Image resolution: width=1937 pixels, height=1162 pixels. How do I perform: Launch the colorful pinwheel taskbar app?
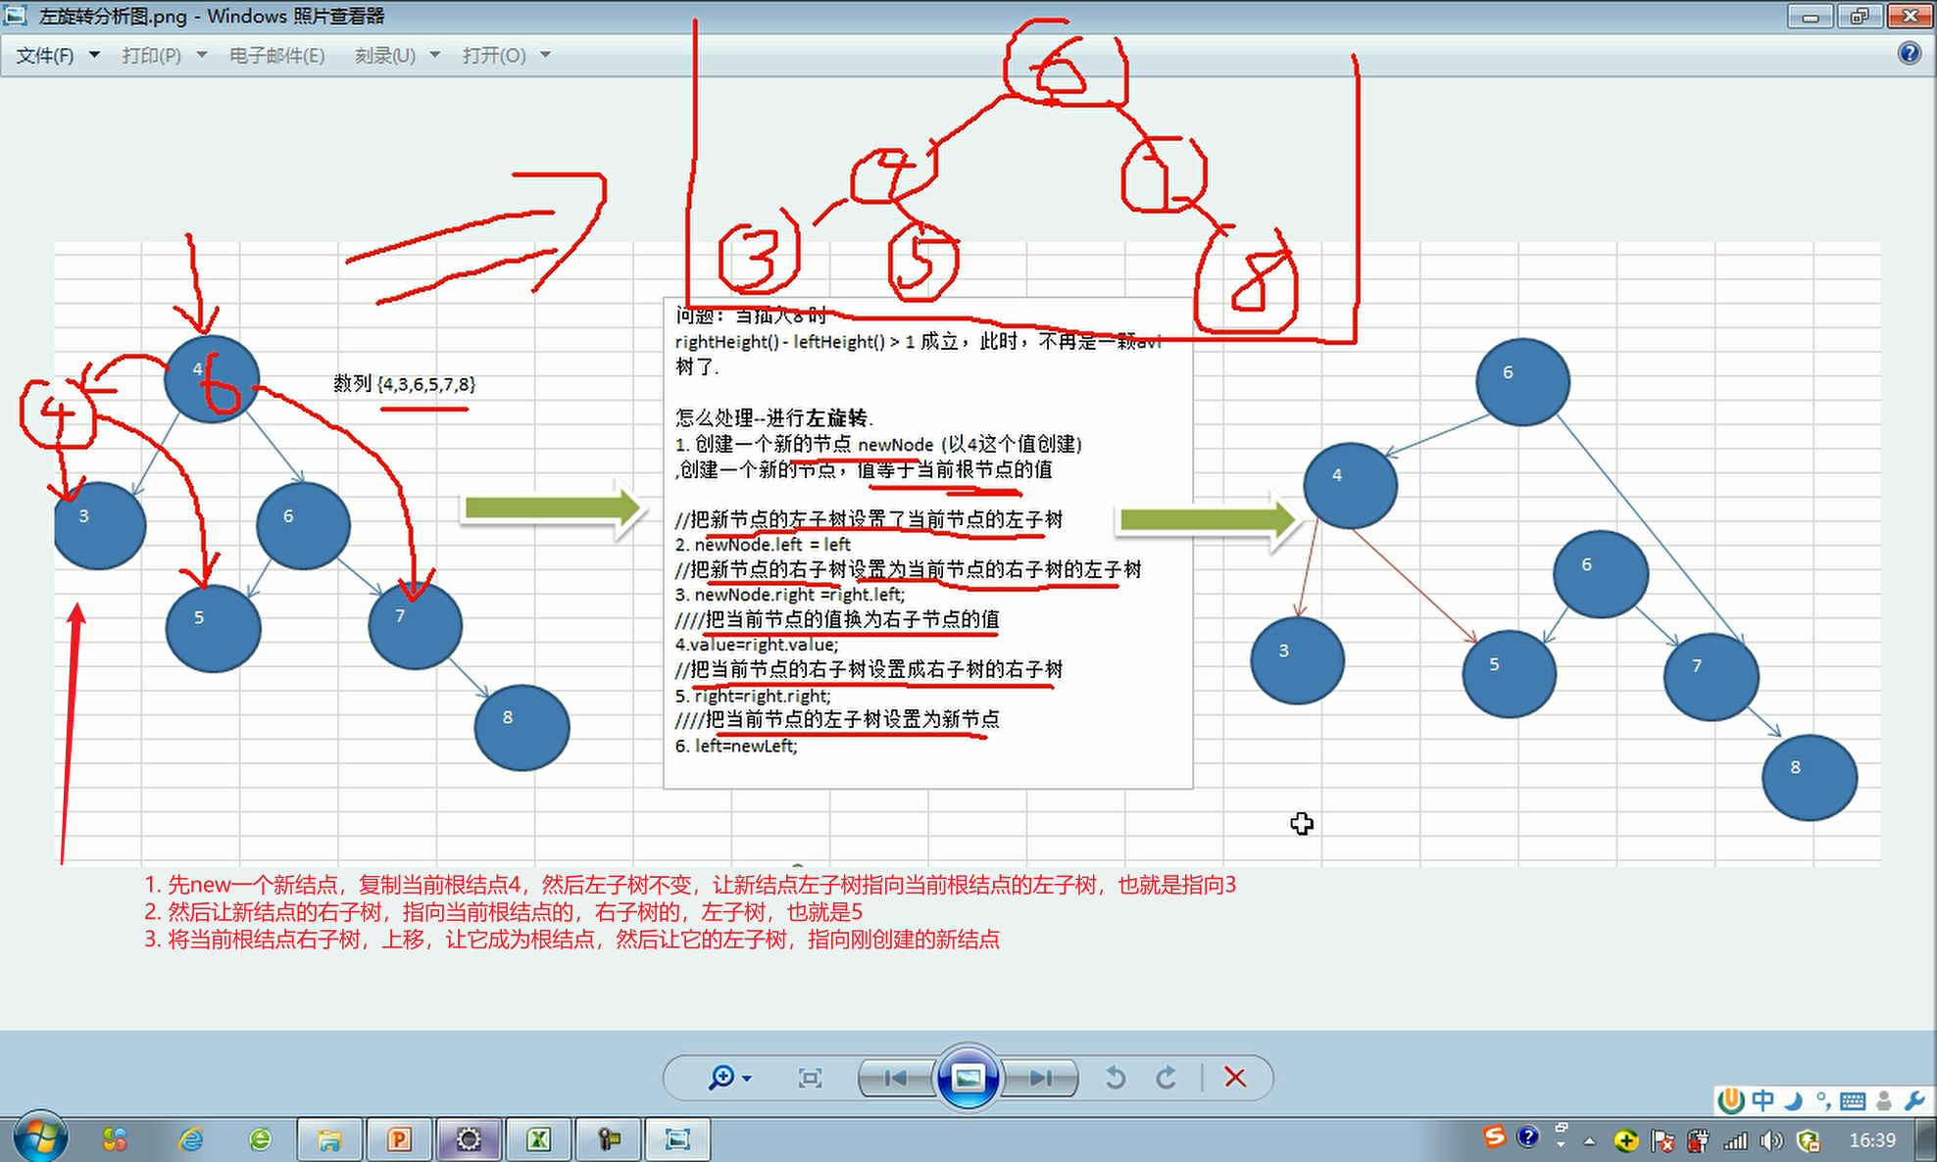point(115,1139)
